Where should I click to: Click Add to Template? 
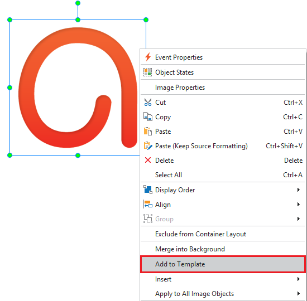223,264
